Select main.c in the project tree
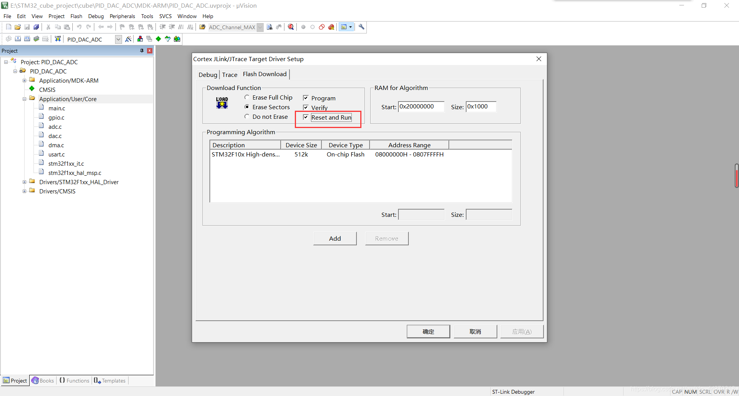The height and width of the screenshot is (396, 739). pyautogui.click(x=57, y=108)
